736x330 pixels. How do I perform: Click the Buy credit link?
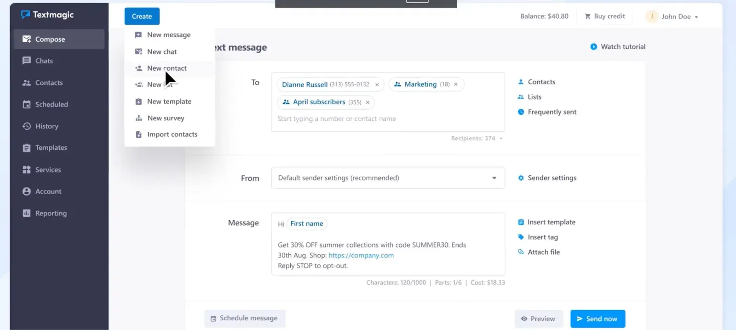point(609,17)
